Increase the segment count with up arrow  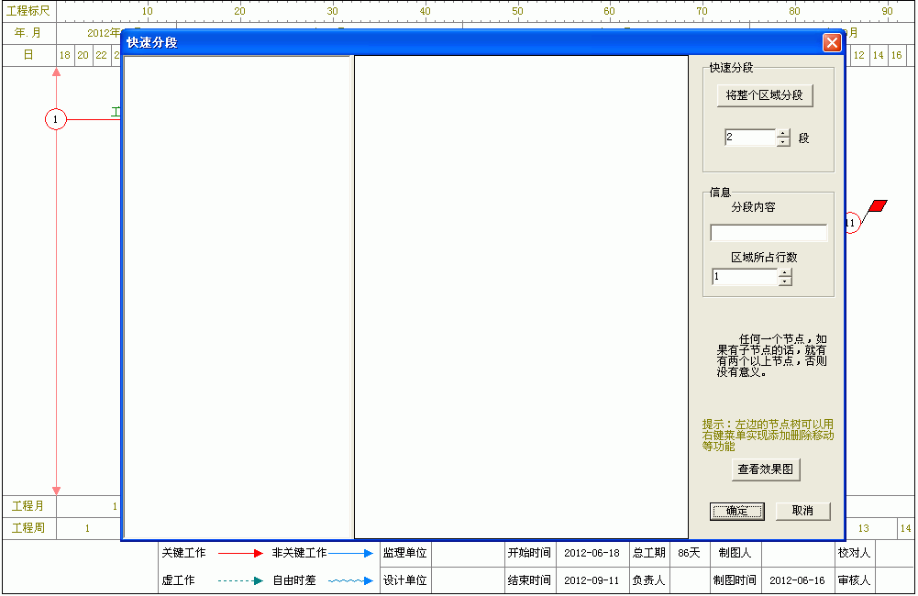(783, 134)
